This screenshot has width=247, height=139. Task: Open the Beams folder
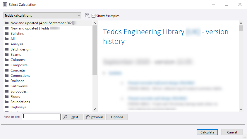click(x=16, y=55)
